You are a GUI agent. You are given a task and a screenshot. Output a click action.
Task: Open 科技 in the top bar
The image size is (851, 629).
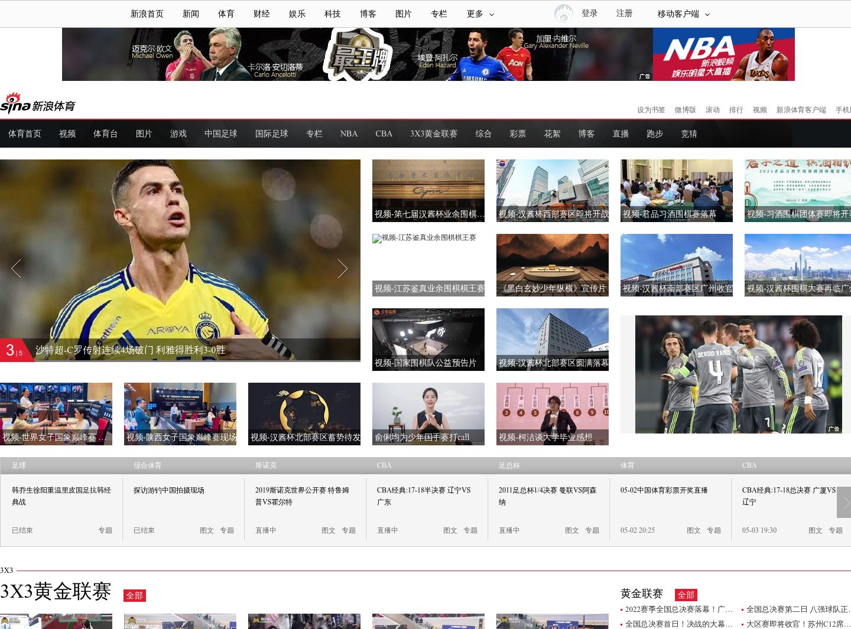[x=333, y=14]
